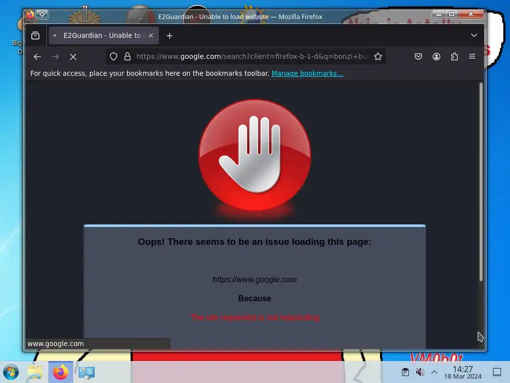Switch to Firefox in the taskbar

[60, 372]
